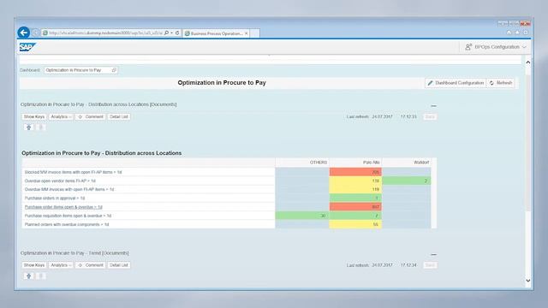This screenshot has height=308, width=548.
Task: Select row 'Overdue MM invoices with open FI-AP items'
Action: (x=148, y=189)
